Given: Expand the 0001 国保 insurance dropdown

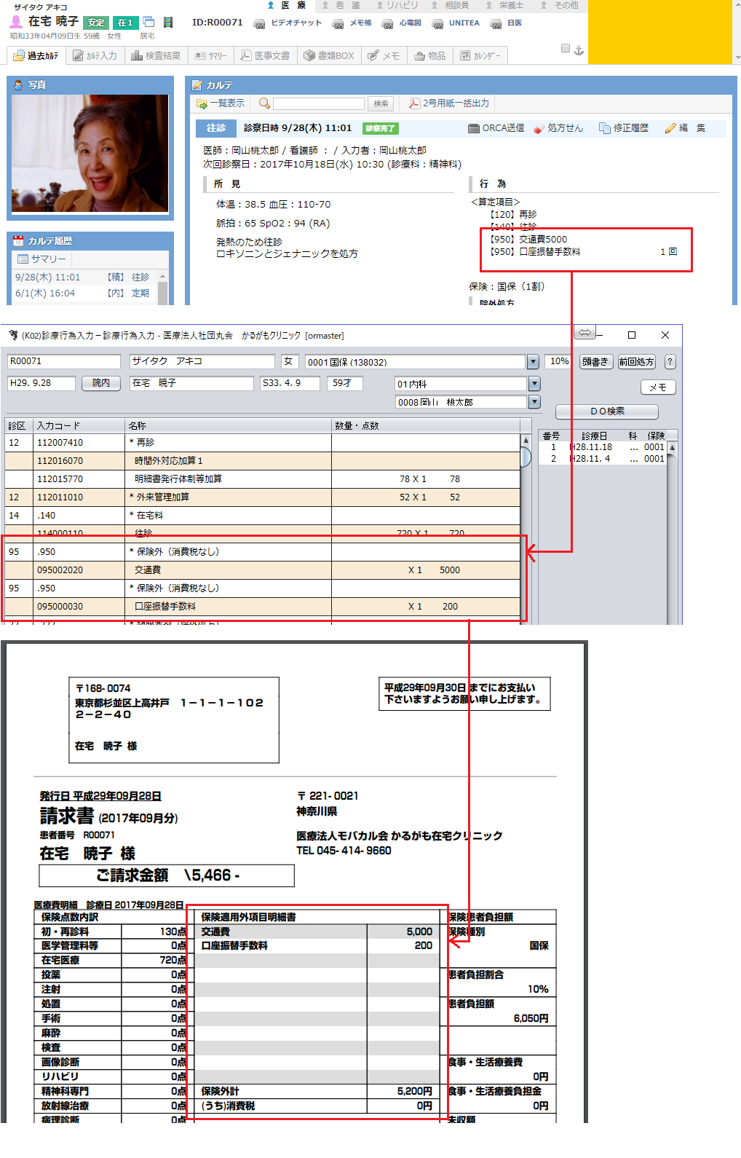Looking at the screenshot, I should click(x=533, y=362).
